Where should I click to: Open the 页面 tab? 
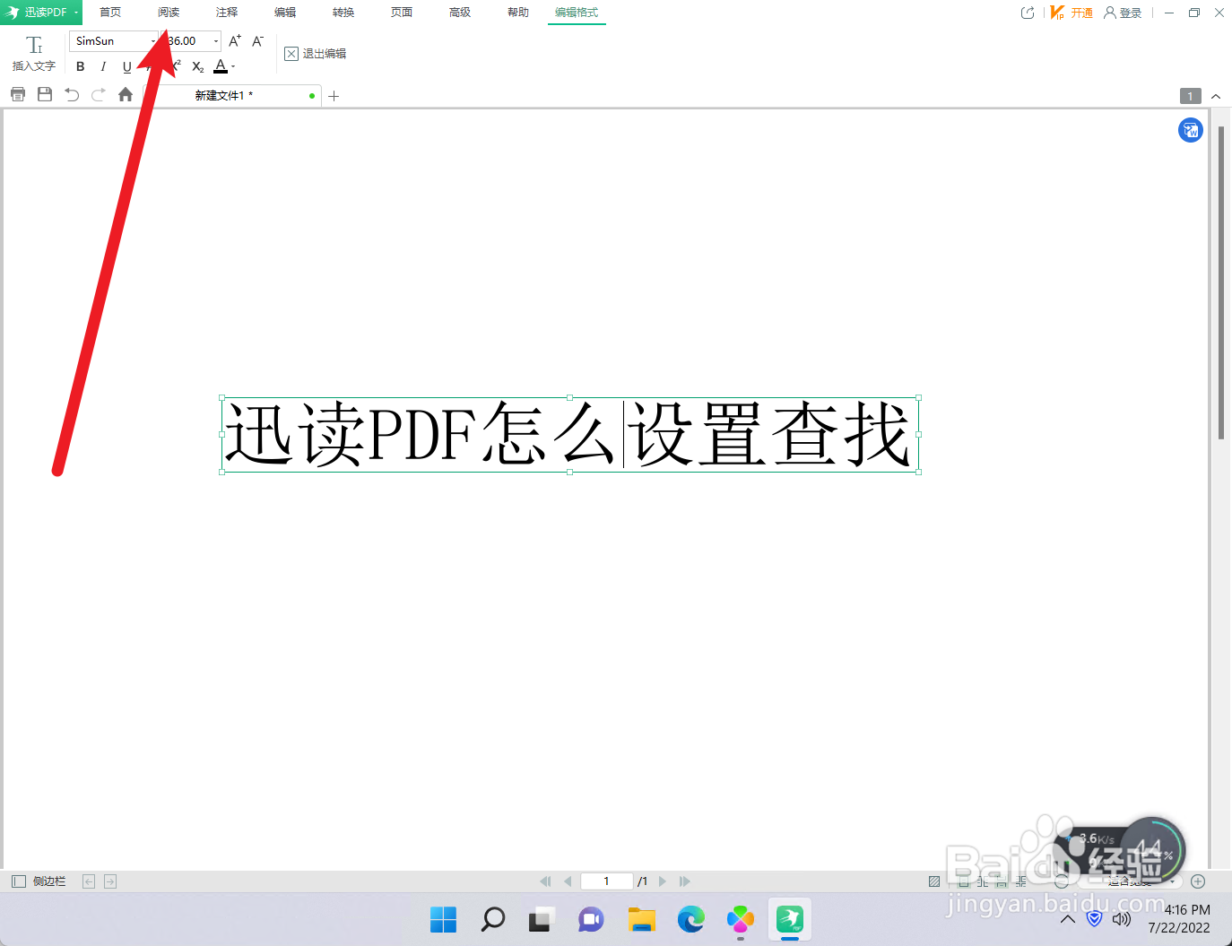tap(402, 13)
